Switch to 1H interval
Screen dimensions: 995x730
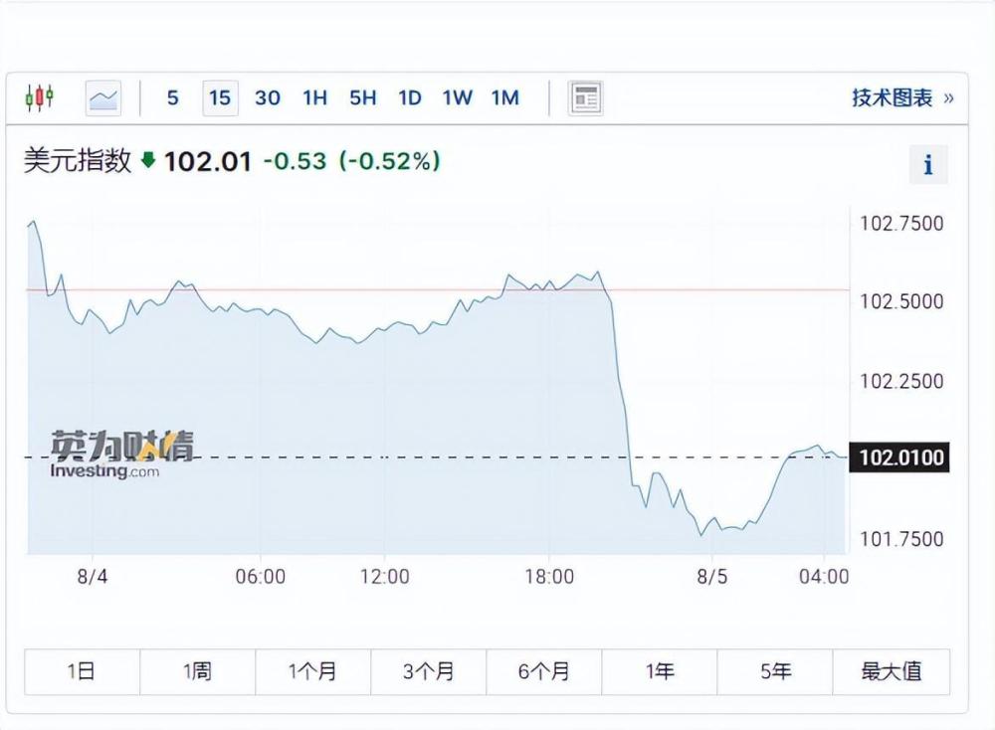click(x=314, y=97)
